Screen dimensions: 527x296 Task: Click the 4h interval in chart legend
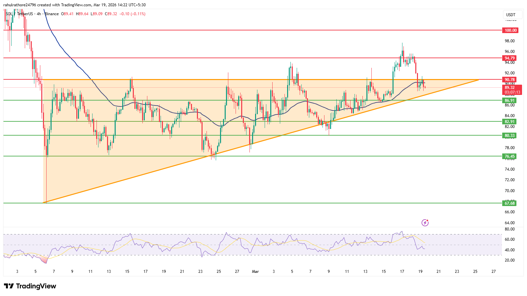[39, 14]
